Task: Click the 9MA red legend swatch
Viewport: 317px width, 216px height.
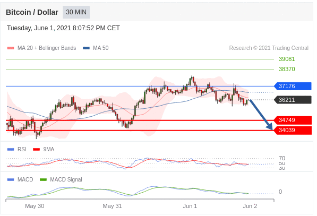Action: point(37,150)
